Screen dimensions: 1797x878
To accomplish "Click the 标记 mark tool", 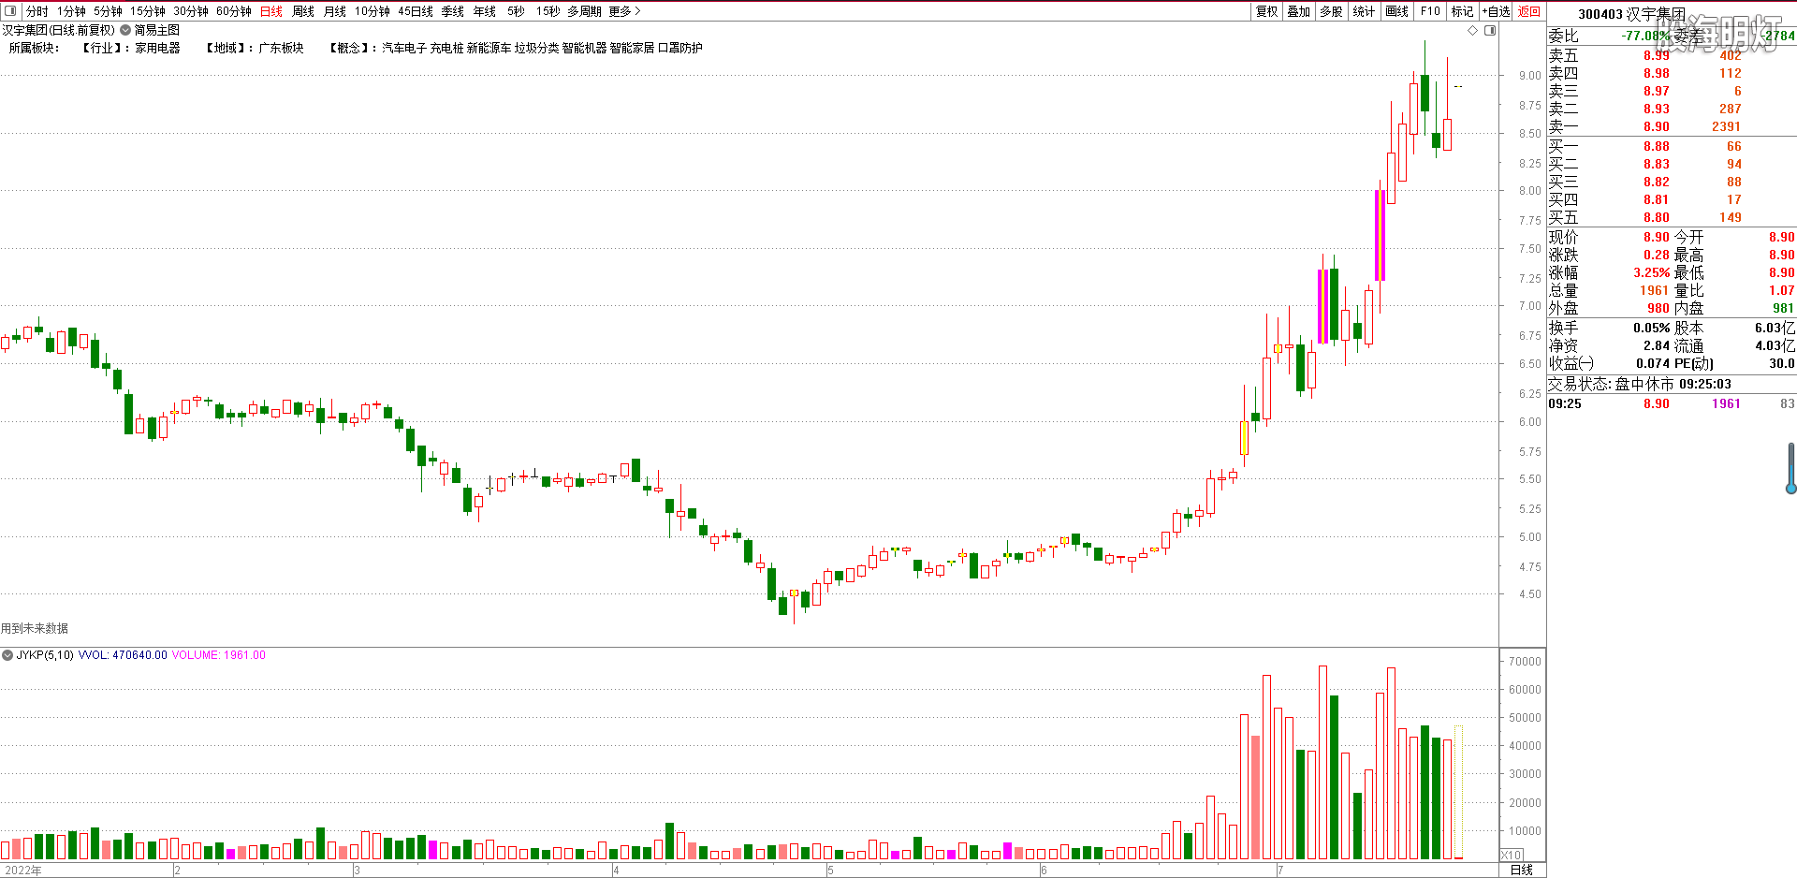I will [1462, 11].
